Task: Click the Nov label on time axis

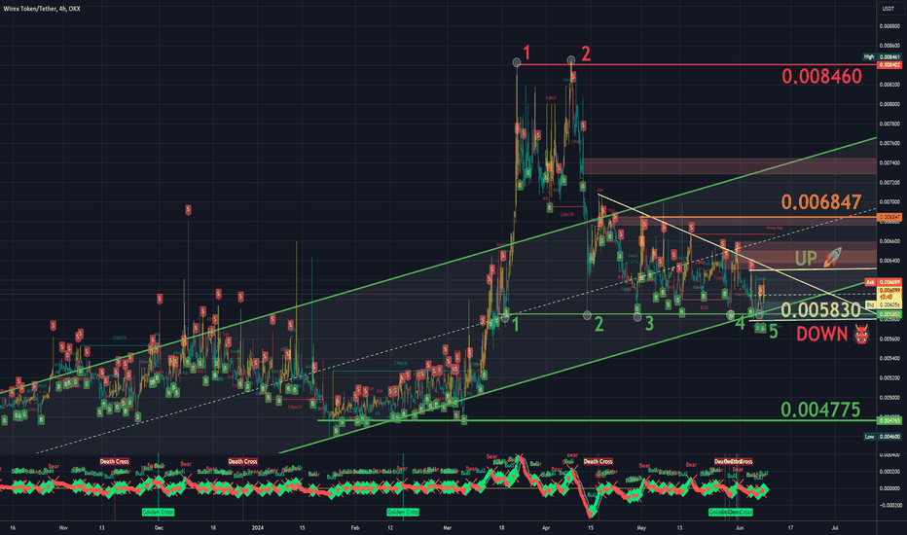Action: [63, 527]
